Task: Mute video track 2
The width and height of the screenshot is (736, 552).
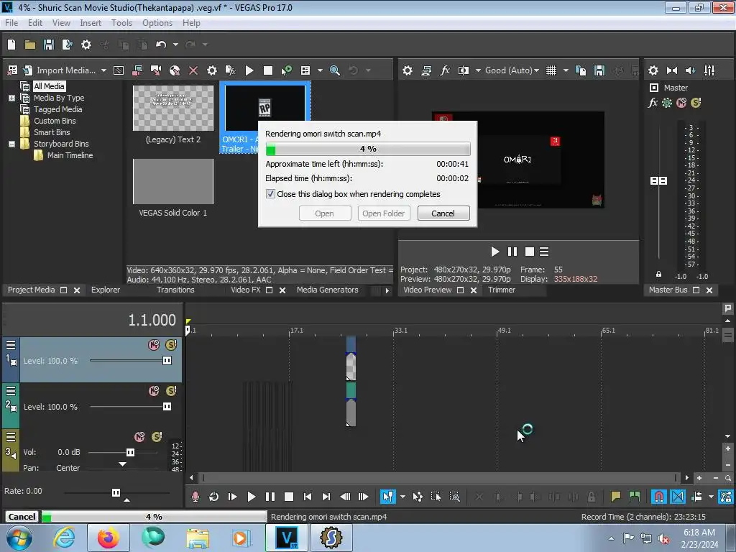Action: (x=154, y=391)
